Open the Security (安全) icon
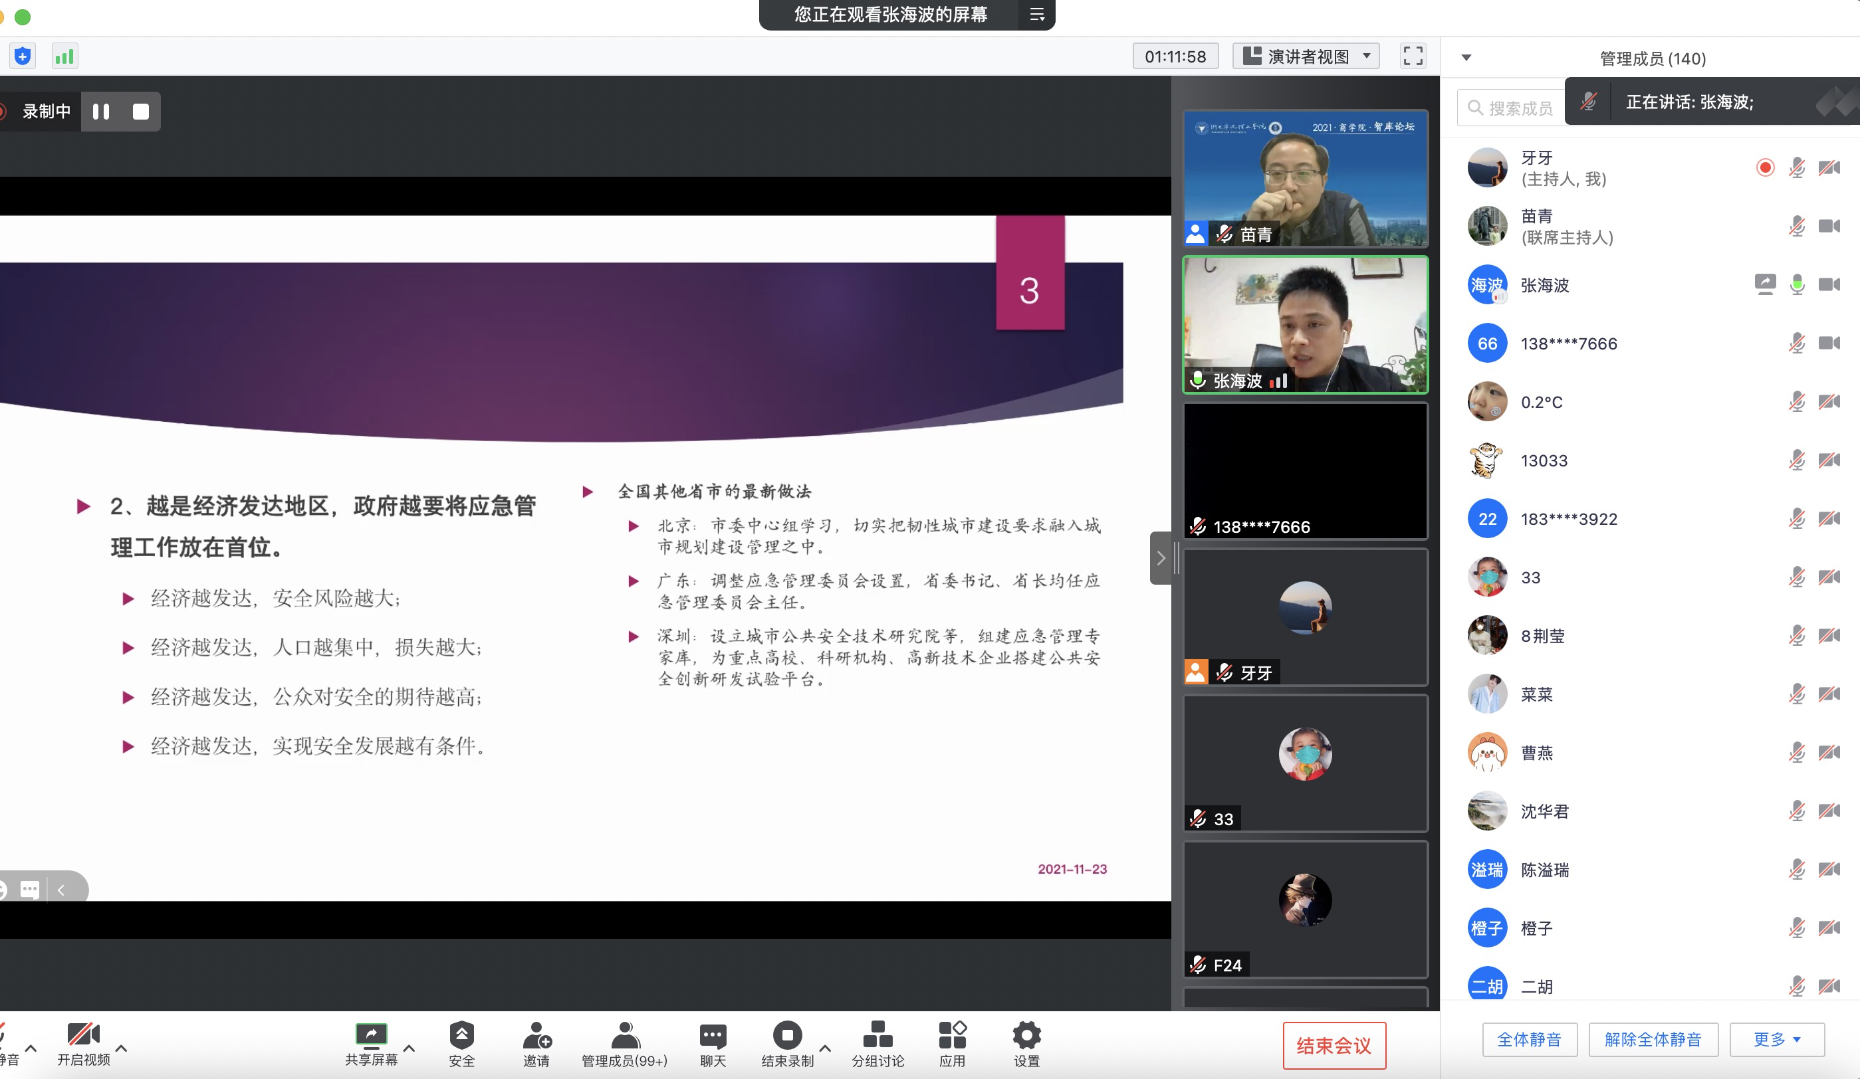 pyautogui.click(x=461, y=1034)
